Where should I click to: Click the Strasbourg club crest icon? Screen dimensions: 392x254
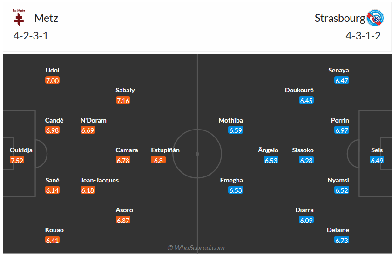click(x=375, y=18)
